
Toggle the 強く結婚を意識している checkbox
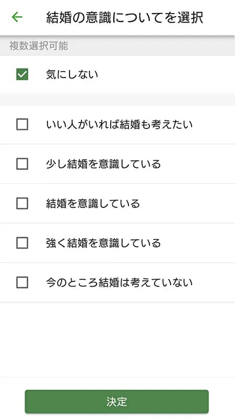[x=22, y=243]
